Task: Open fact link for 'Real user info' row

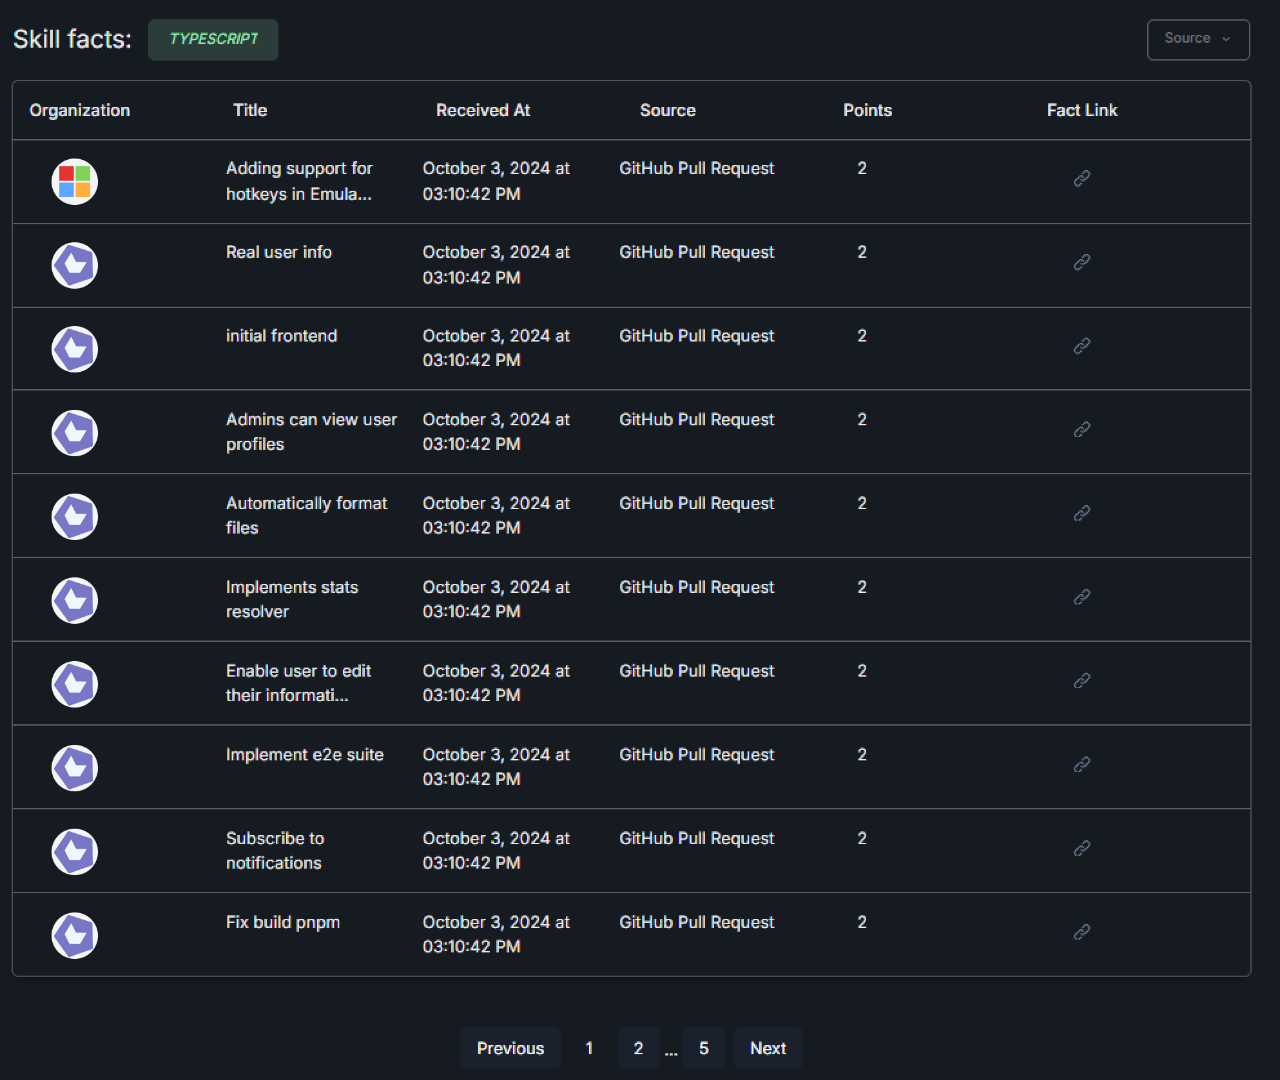Action: pos(1081,262)
